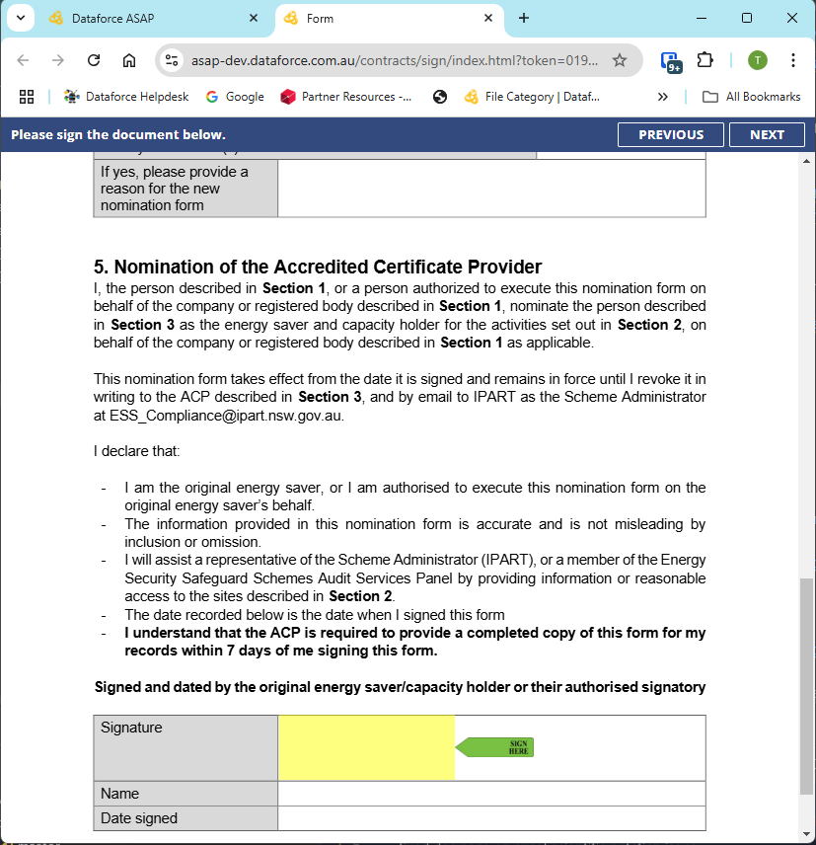The image size is (816, 845).
Task: Click the green Sign Here arrow tag
Action: (x=495, y=747)
